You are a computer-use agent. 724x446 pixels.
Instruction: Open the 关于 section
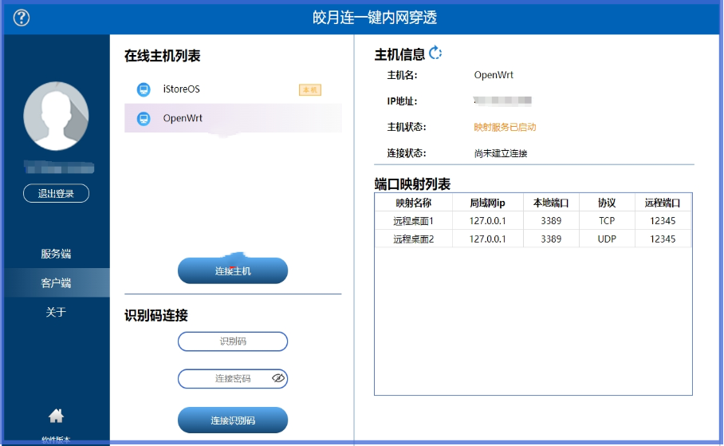(56, 313)
